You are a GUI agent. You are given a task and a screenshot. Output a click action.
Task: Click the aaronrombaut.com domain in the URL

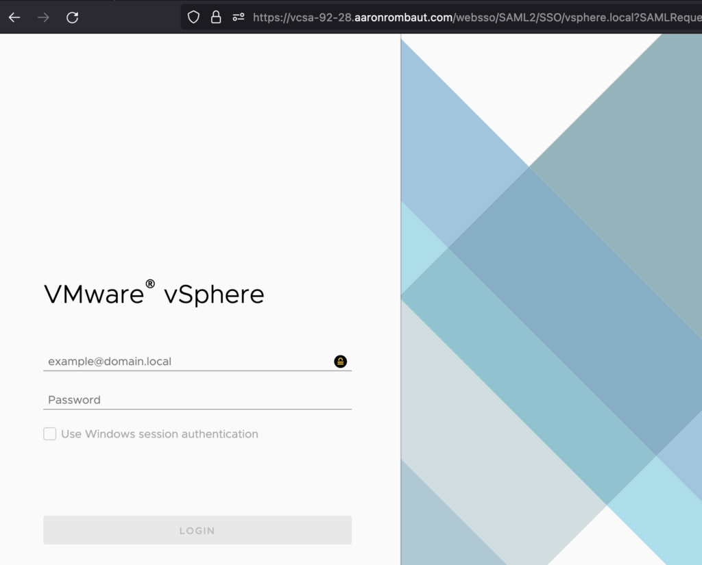pos(403,18)
